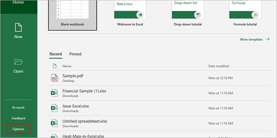Click the Blank workbook label
Screen dimensions: 277x138
pos(72,24)
